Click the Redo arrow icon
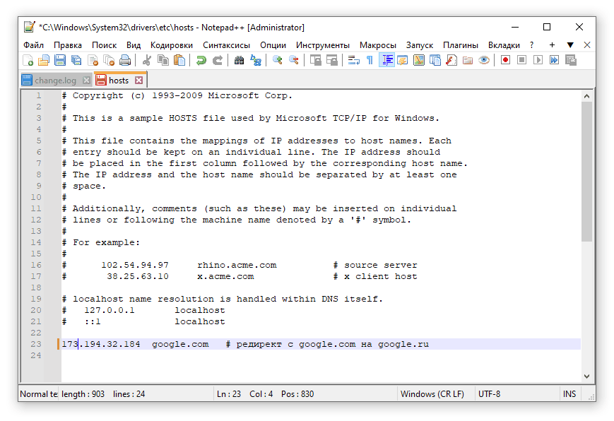This screenshot has height=421, width=614. click(x=218, y=60)
